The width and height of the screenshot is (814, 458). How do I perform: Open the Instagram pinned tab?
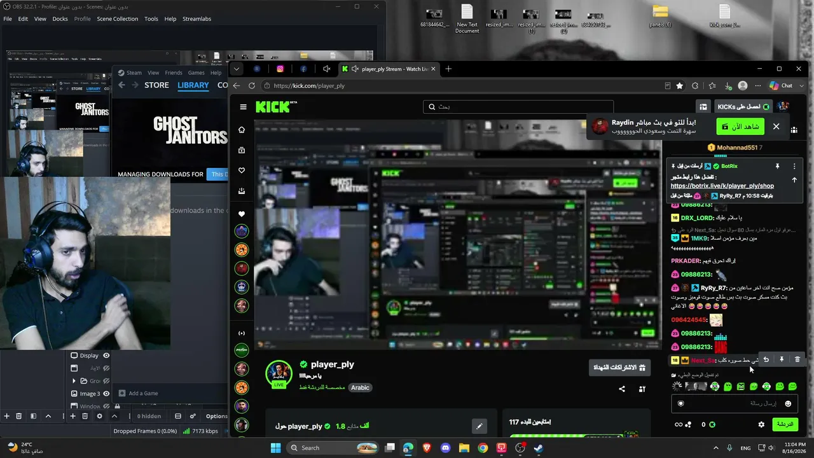[280, 69]
